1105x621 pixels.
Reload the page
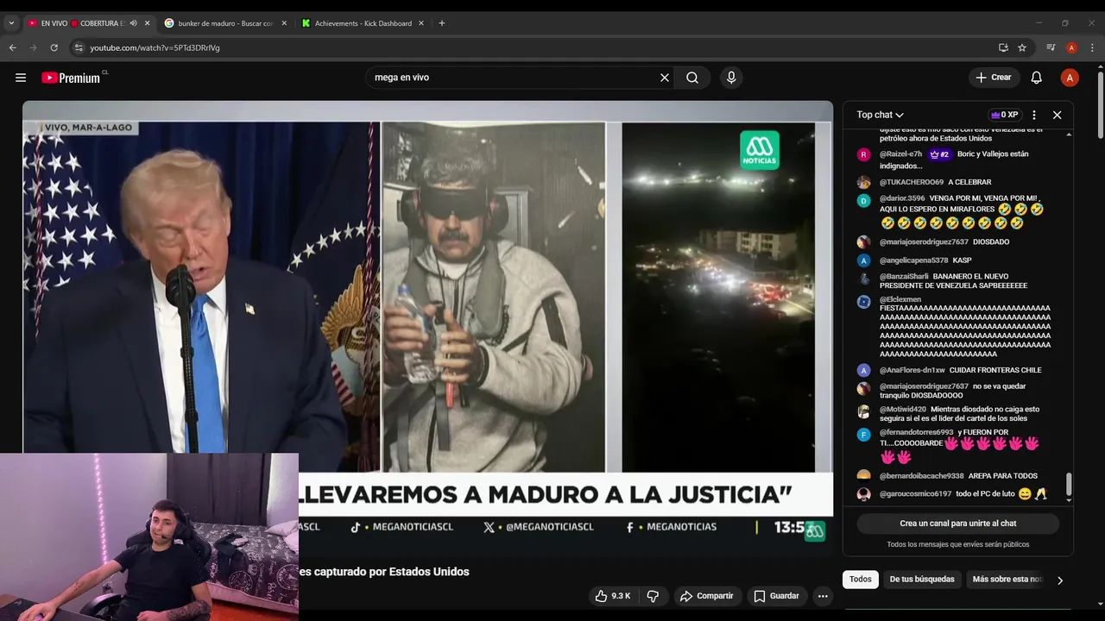tap(54, 47)
